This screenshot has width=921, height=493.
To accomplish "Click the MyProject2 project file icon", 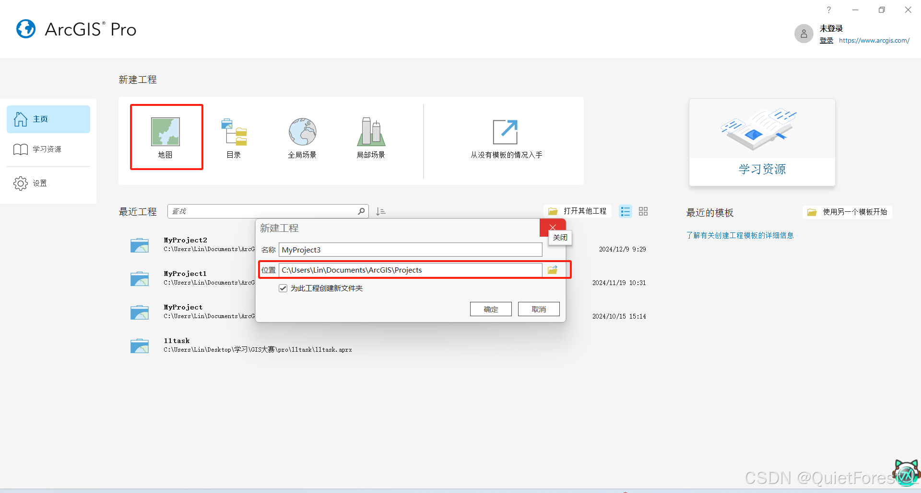I will [x=140, y=245].
